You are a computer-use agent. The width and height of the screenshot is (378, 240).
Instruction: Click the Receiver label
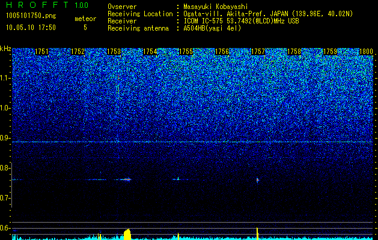pos(122,21)
